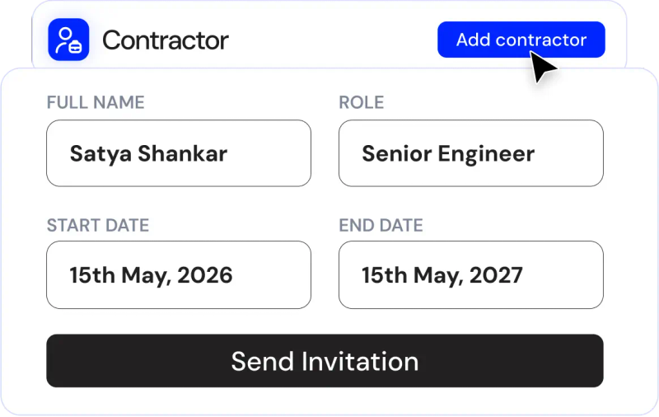The height and width of the screenshot is (417, 659).
Task: Click the ROLE label
Action: click(362, 102)
